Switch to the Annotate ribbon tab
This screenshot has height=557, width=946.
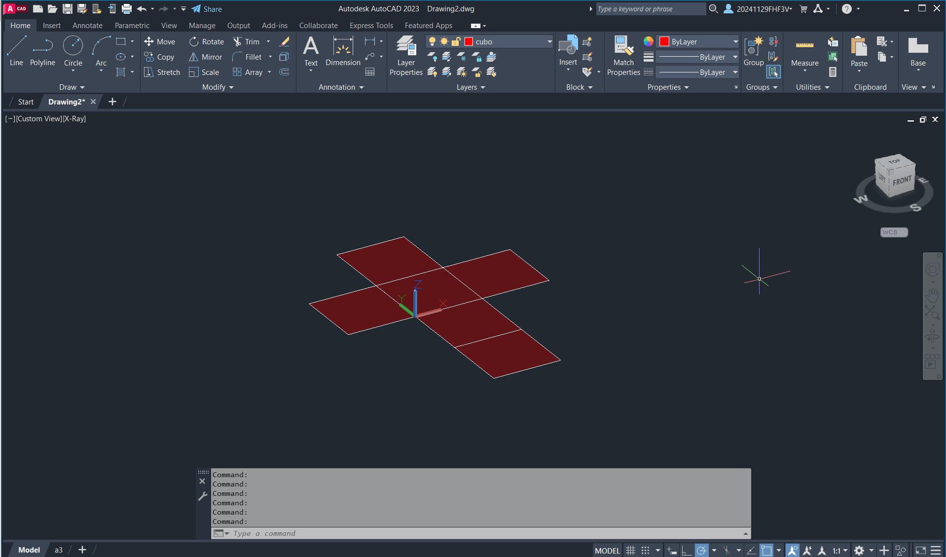click(x=87, y=26)
